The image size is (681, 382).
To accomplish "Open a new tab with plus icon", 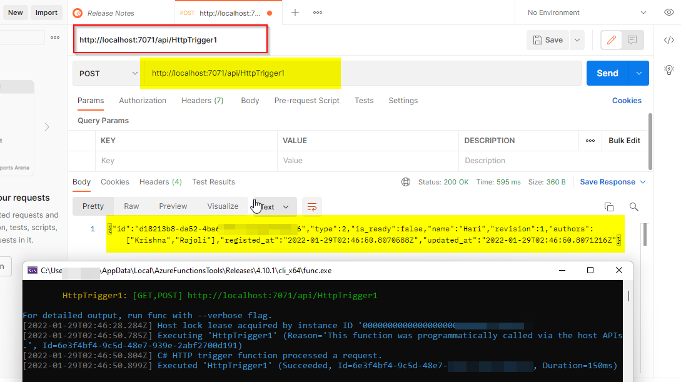I will (295, 13).
